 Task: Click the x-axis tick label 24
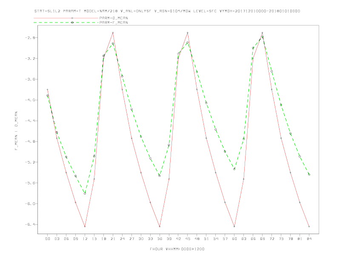click(122, 239)
